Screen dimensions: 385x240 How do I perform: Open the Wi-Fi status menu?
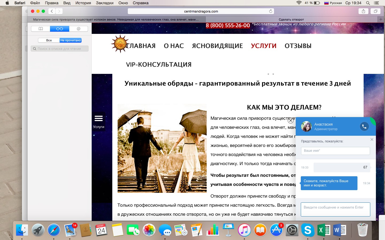tap(299, 3)
